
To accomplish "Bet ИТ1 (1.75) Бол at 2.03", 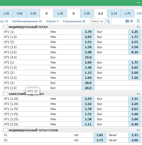I will point(135,109).
